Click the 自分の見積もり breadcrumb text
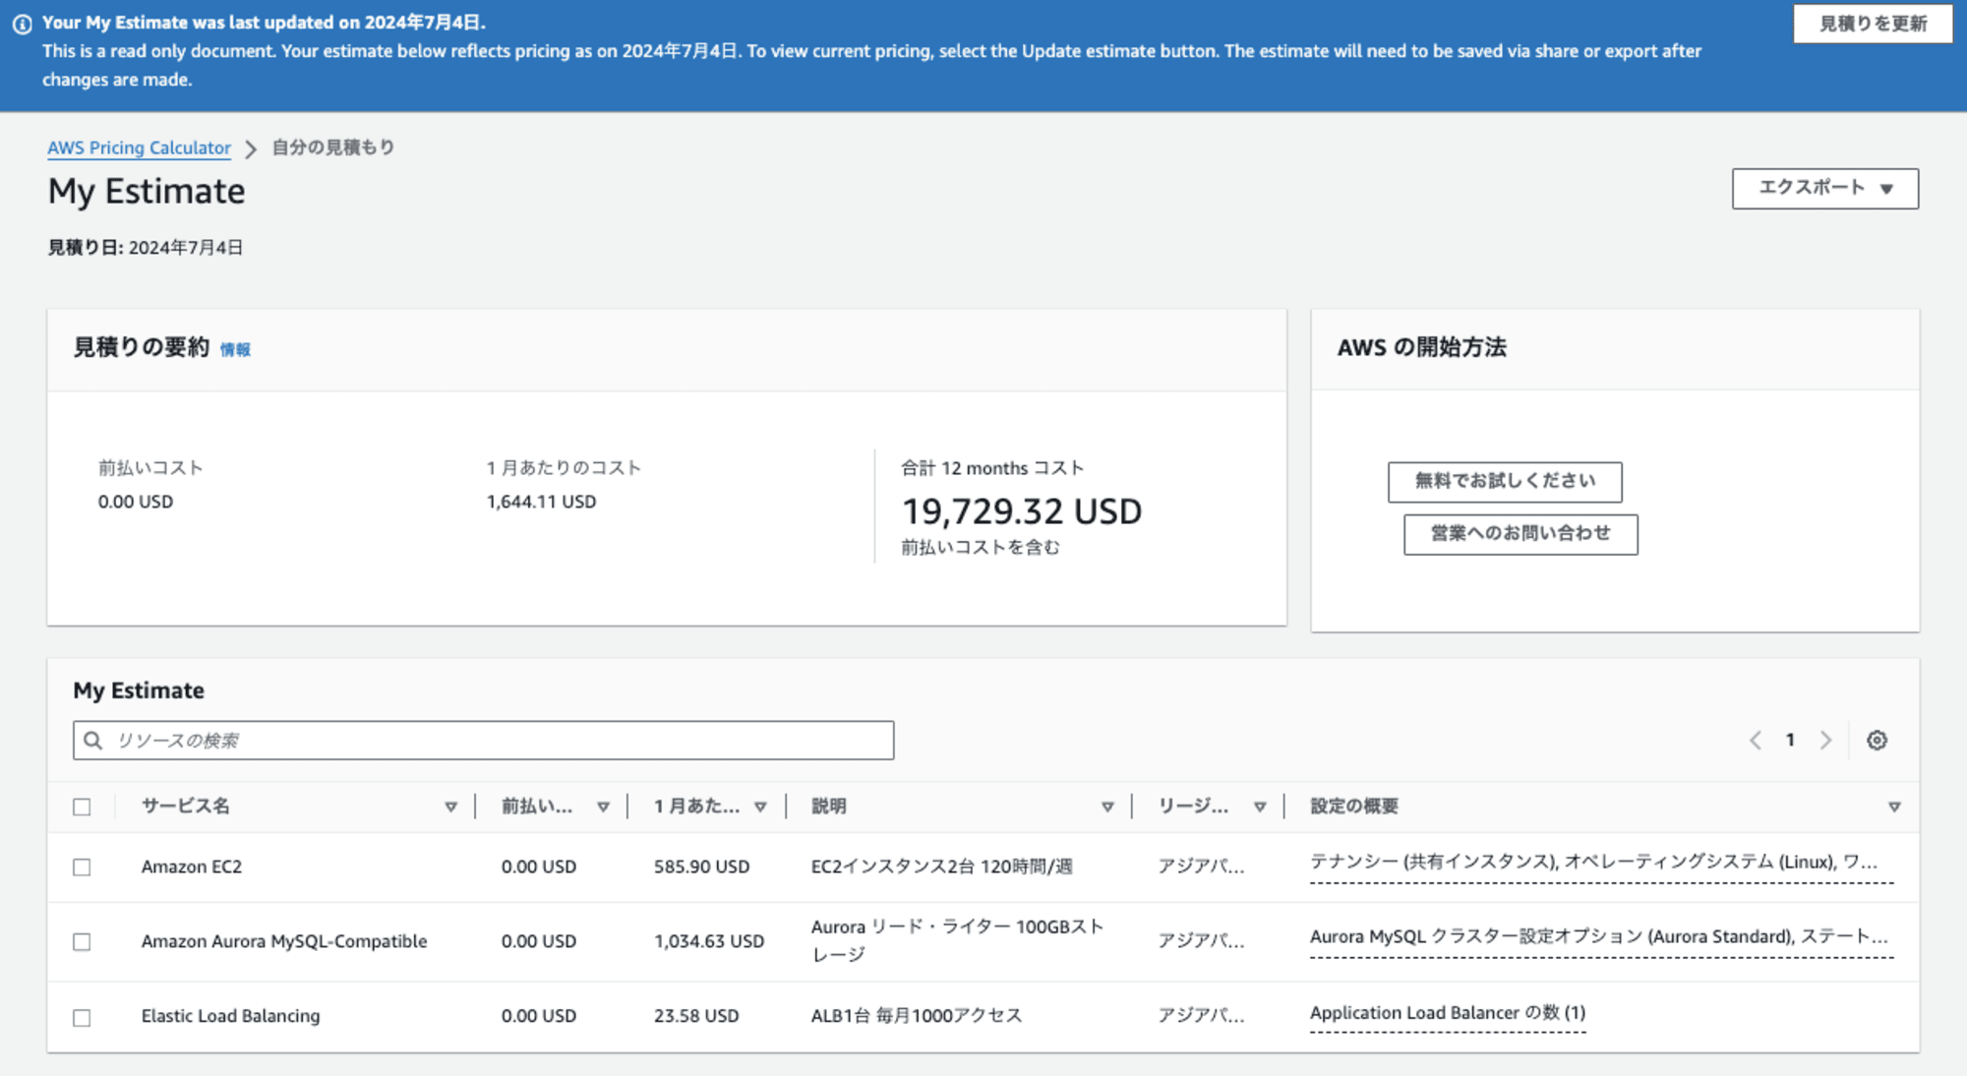This screenshot has width=1967, height=1076. tap(333, 148)
